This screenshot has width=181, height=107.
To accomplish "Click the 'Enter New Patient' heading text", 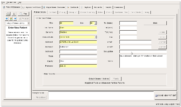I will [x=18, y=28].
